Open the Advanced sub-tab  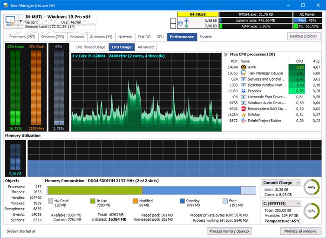[x=146, y=47]
